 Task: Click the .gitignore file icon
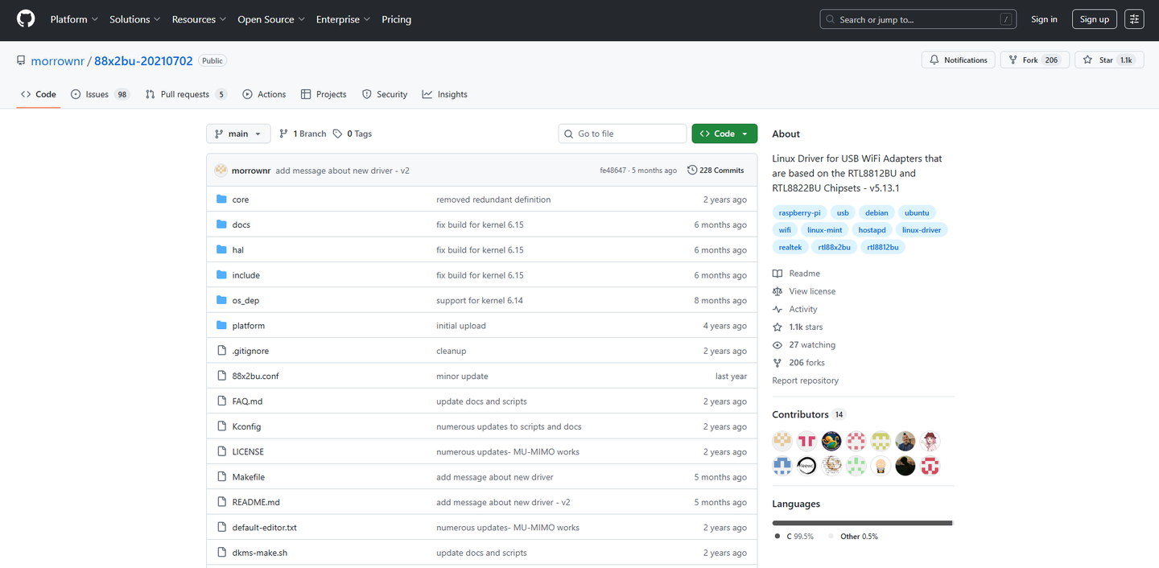(222, 351)
